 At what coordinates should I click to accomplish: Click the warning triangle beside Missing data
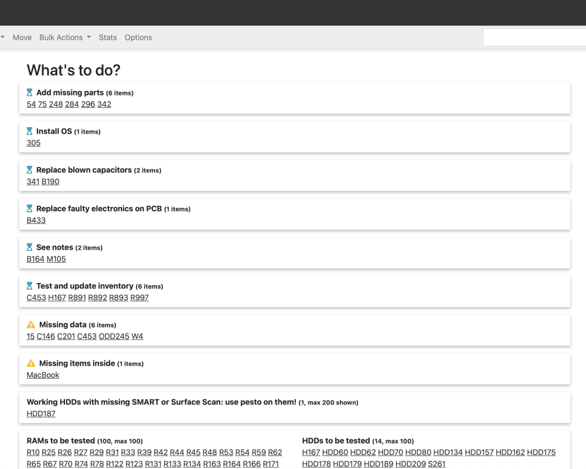click(x=31, y=325)
